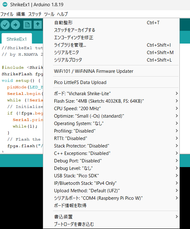The width and height of the screenshot is (190, 229).
Task: Click the New sketch file icon
Action: click(x=27, y=25)
